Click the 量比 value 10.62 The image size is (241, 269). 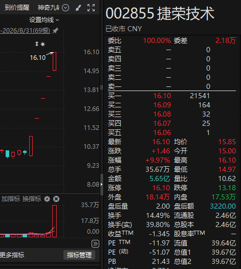(x=227, y=178)
